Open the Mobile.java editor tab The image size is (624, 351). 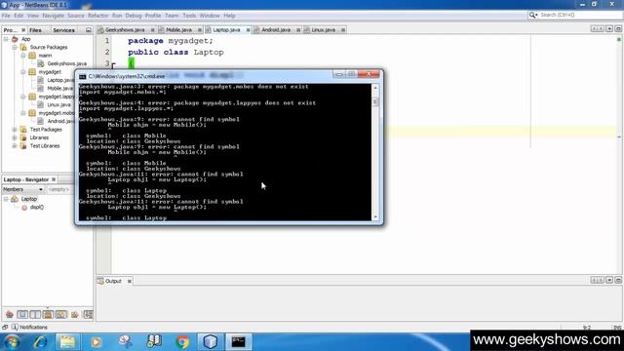pyautogui.click(x=178, y=30)
